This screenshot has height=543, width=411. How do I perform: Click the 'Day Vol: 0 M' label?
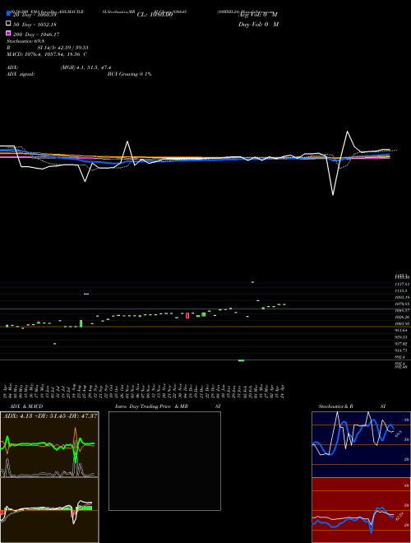pyautogui.click(x=258, y=24)
